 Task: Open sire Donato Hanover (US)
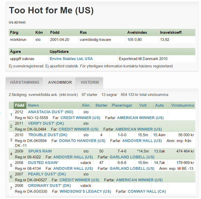(x=82, y=141)
